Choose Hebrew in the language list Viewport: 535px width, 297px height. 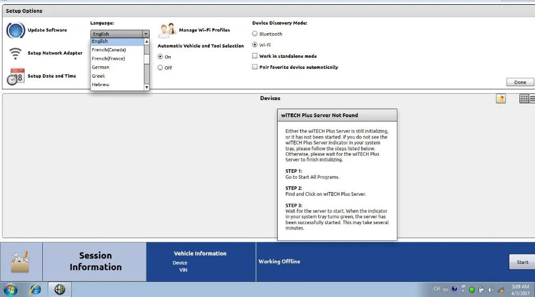click(x=117, y=85)
